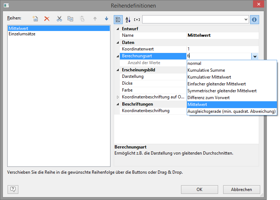Click the expand all [+] icon
Image resolution: width=280 pixels, height=200 pixels.
click(137, 19)
